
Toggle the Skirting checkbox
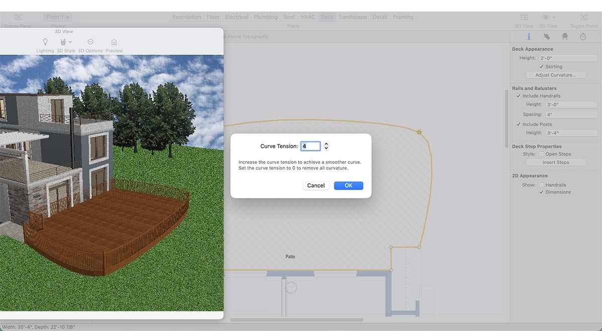tap(541, 67)
